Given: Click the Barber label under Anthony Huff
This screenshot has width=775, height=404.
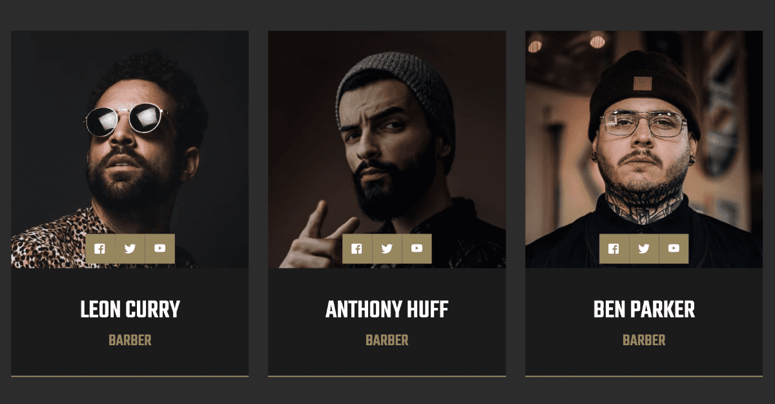Looking at the screenshot, I should click(387, 340).
